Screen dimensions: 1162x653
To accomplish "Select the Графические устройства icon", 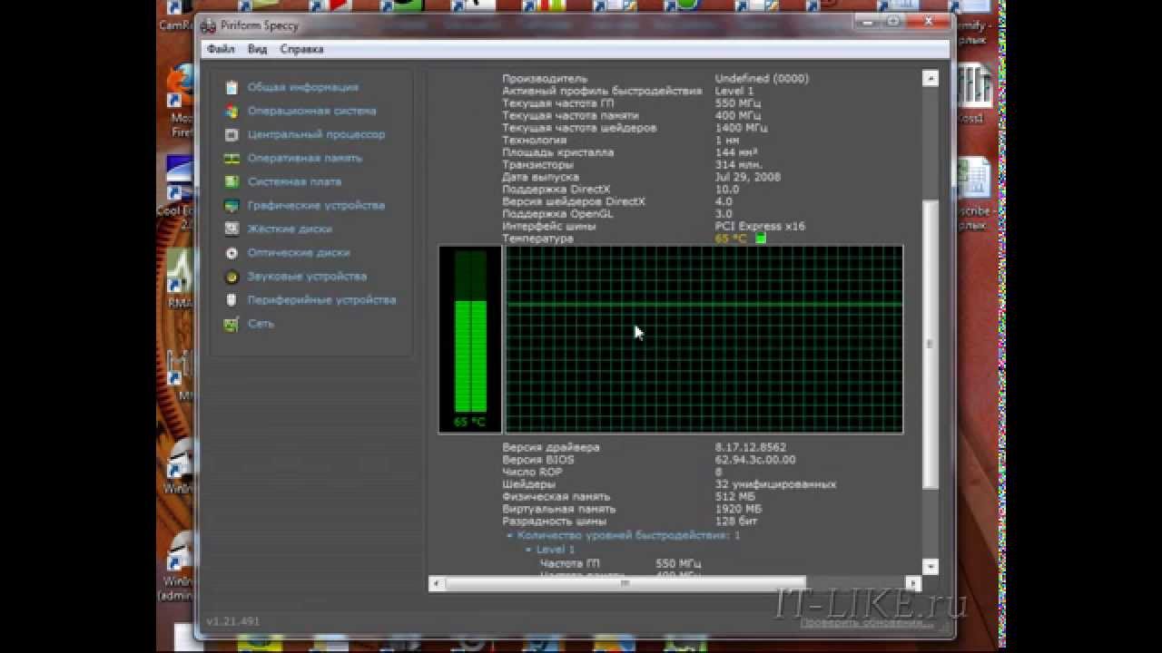I will click(231, 205).
